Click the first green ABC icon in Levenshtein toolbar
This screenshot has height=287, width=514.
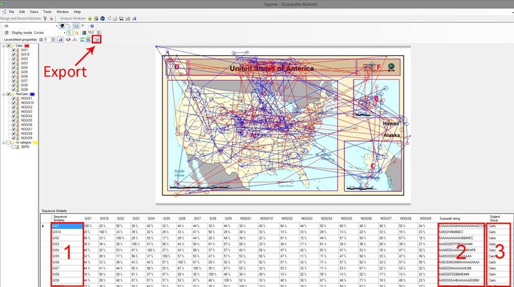82,39
